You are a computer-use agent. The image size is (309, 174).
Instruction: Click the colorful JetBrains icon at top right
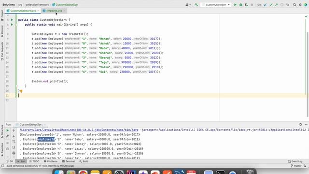306,4
